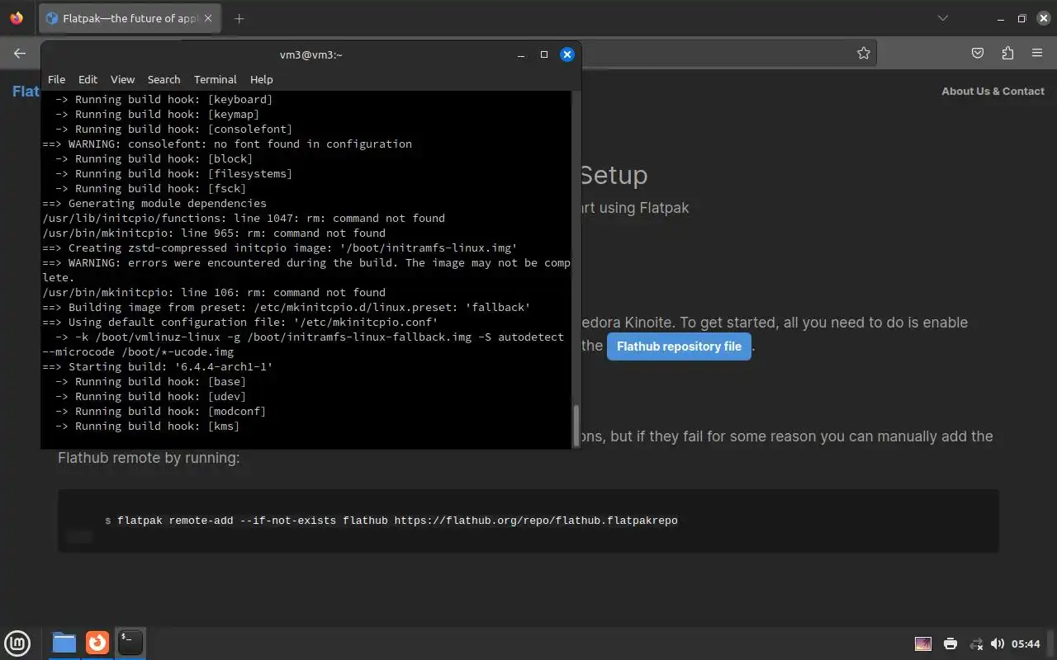
Task: Close the terminal window
Action: [x=567, y=54]
